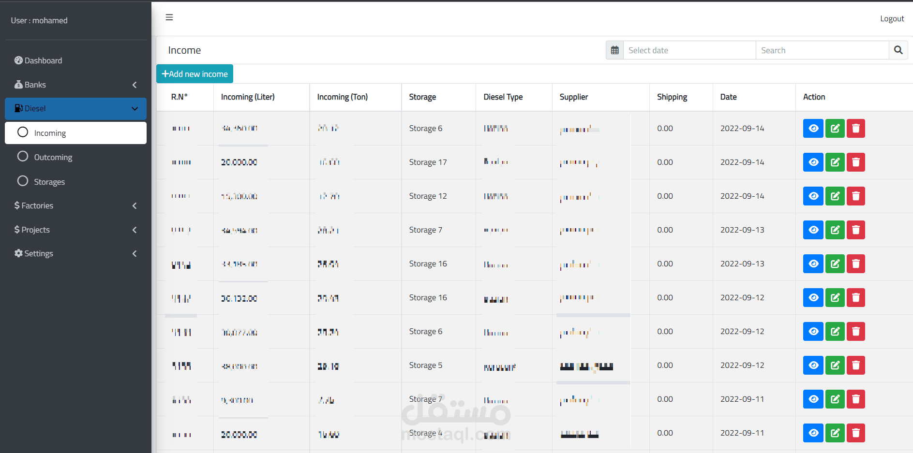Log out using the Logout link

point(892,18)
